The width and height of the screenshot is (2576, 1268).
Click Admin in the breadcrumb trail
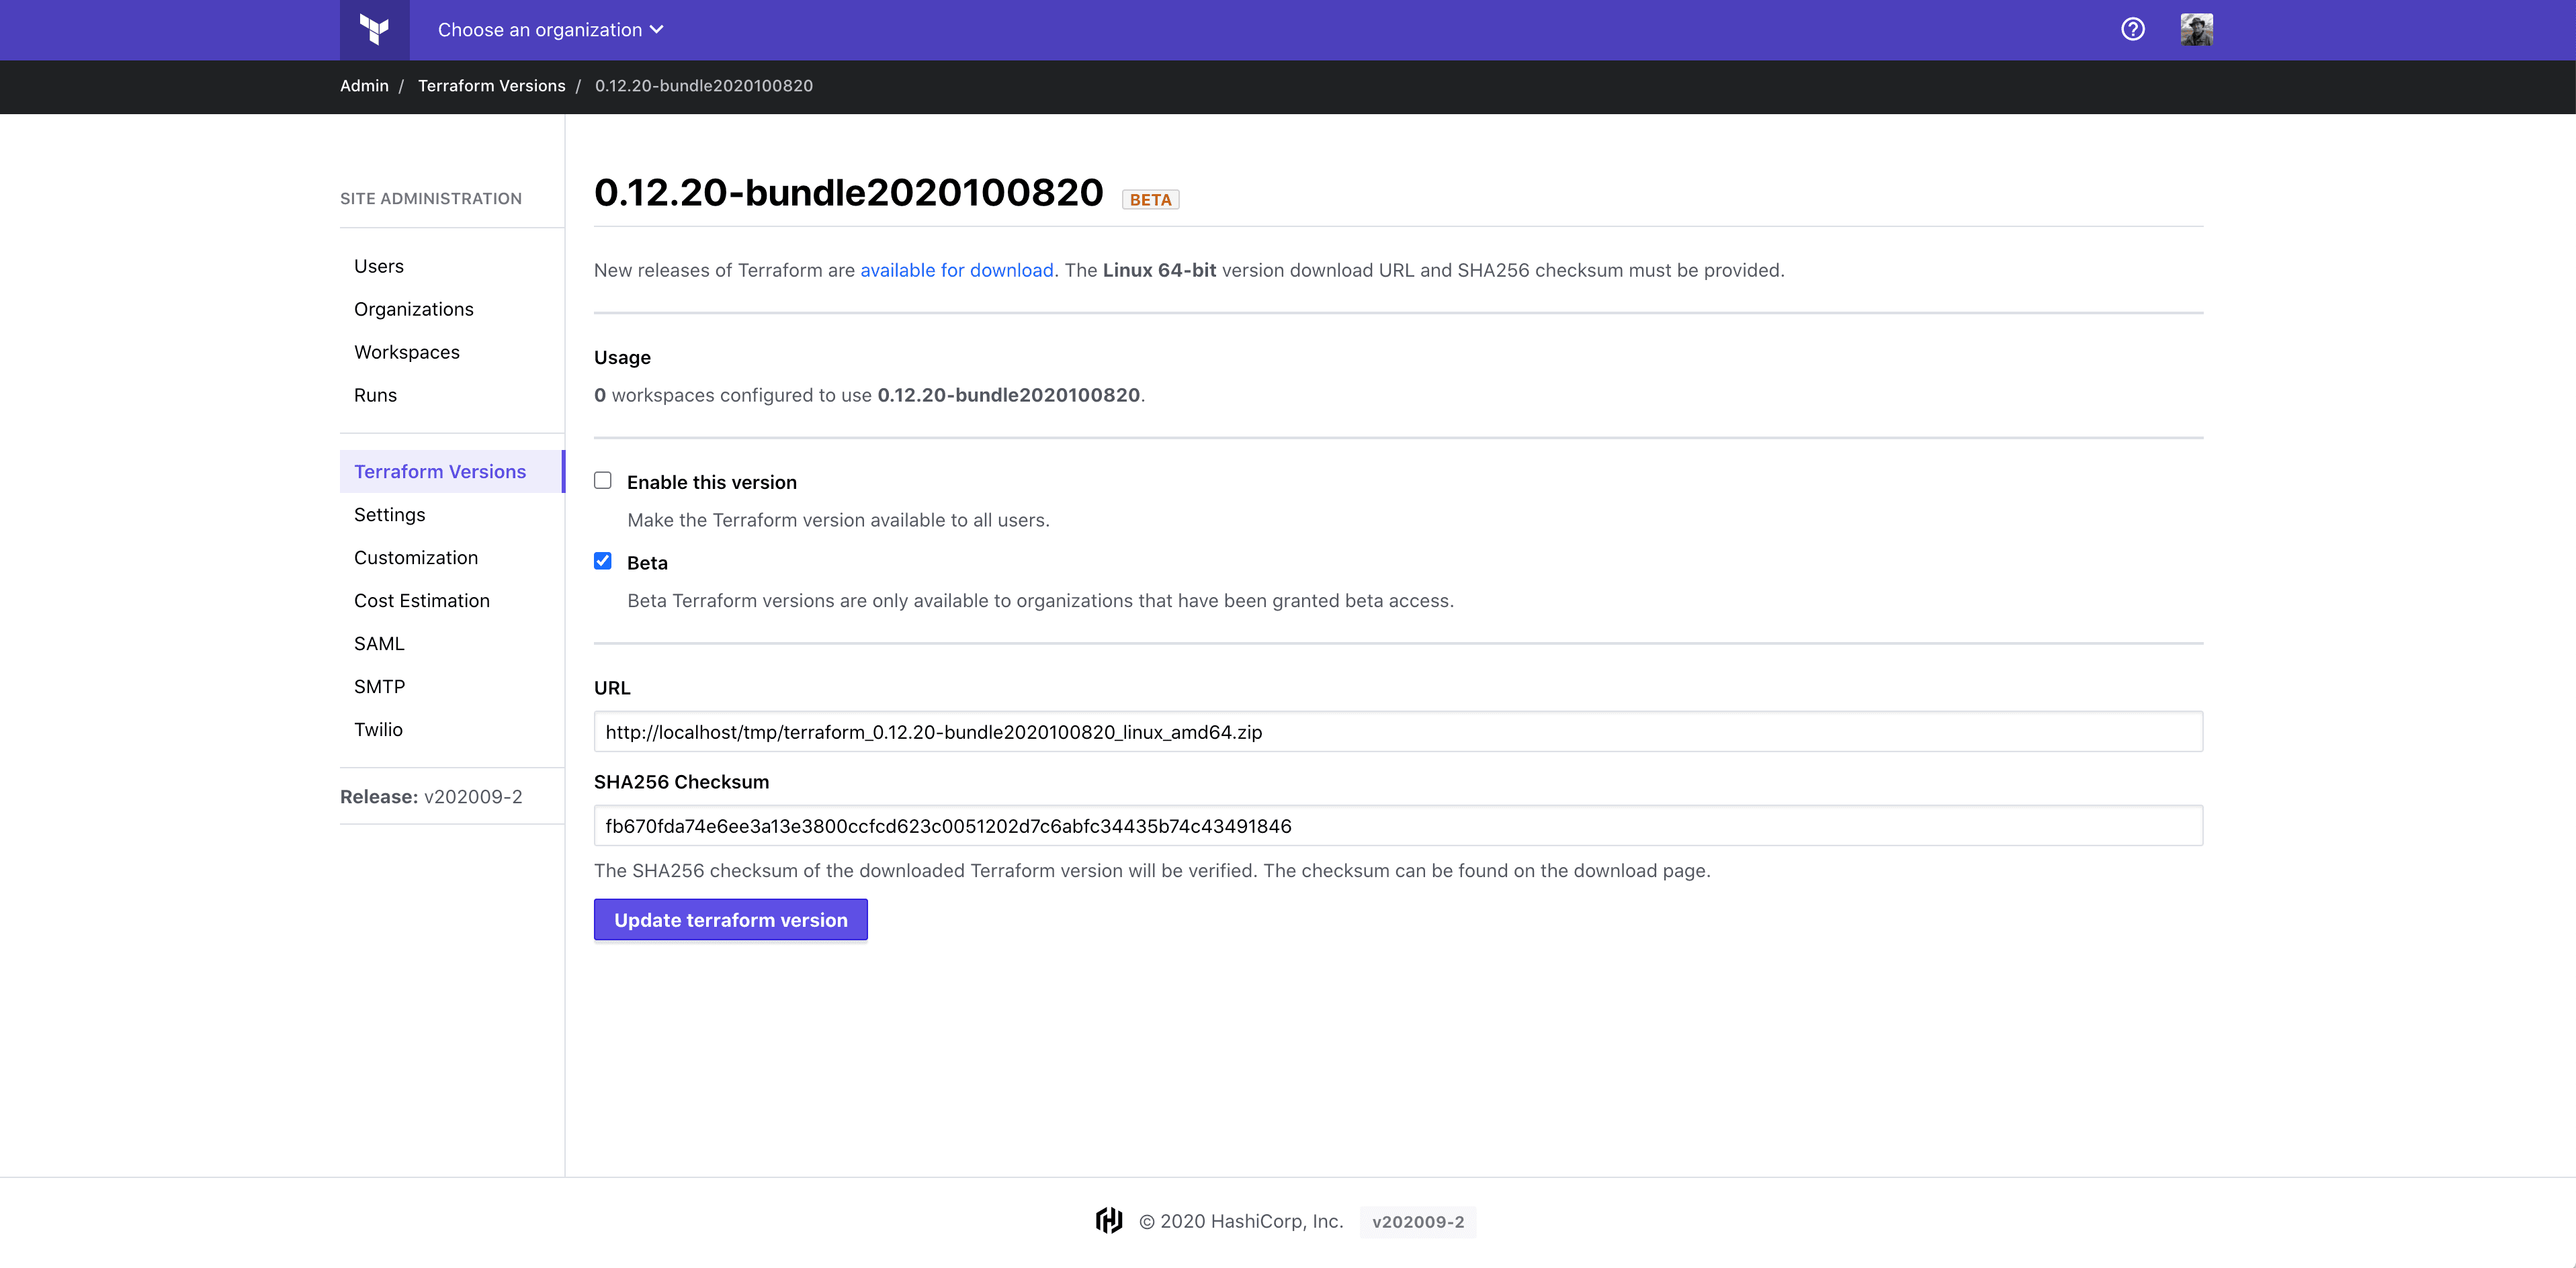click(x=364, y=86)
